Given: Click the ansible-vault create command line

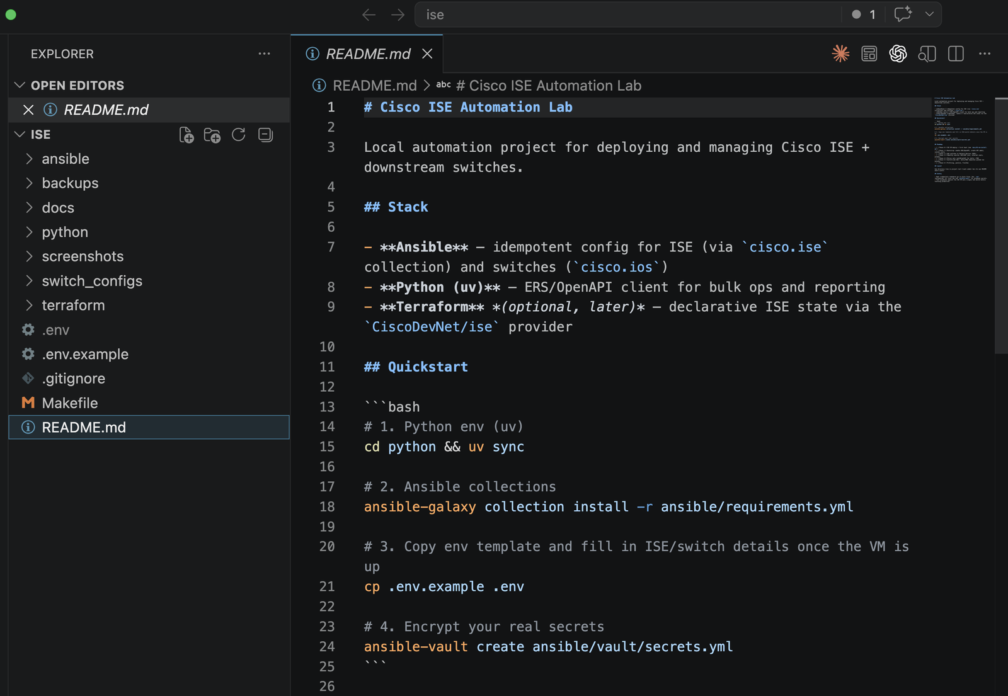Looking at the screenshot, I should 548,646.
